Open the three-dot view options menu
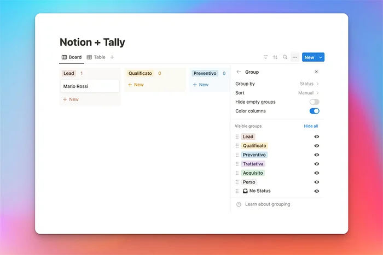This screenshot has height=255, width=383. [295, 57]
